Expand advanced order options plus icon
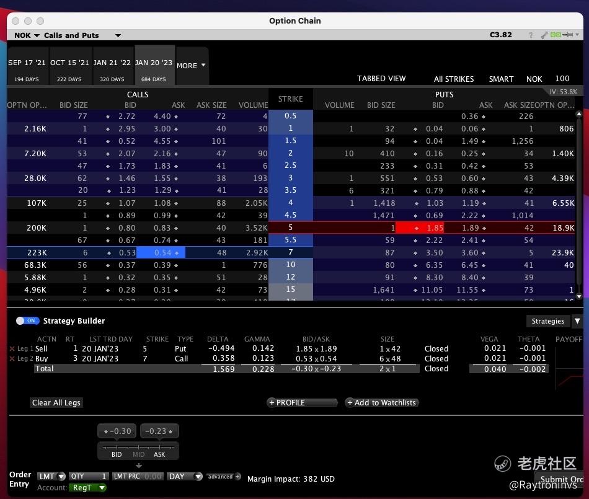The height and width of the screenshot is (499, 589). (x=237, y=476)
